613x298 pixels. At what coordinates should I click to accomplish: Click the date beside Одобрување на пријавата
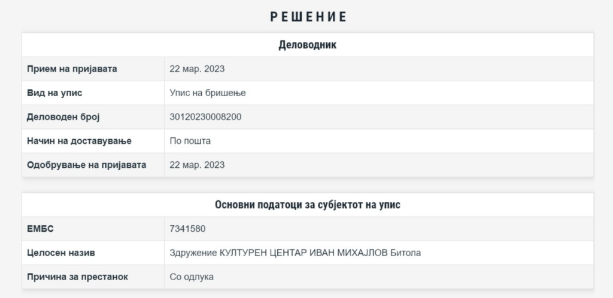click(197, 165)
